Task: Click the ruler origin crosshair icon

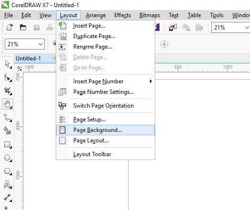Action: tap(20, 68)
